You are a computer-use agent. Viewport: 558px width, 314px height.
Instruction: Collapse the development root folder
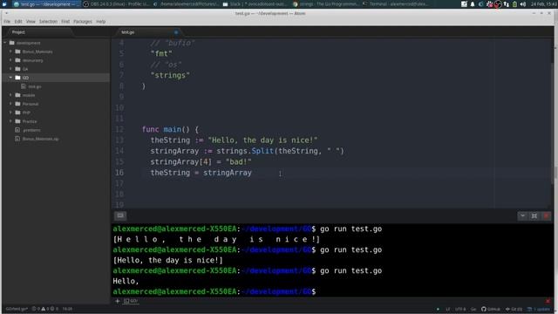click(x=5, y=43)
